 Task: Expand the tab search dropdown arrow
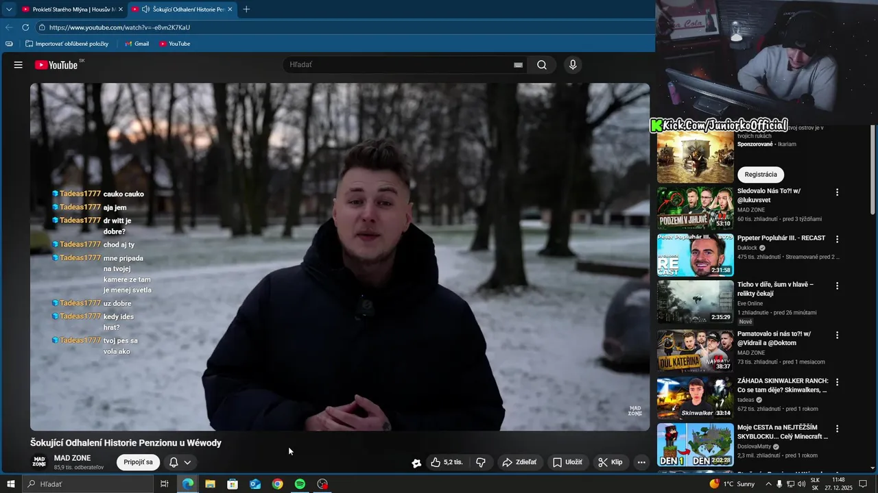[x=9, y=10]
